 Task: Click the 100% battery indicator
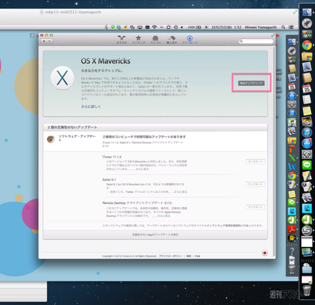[194, 27]
